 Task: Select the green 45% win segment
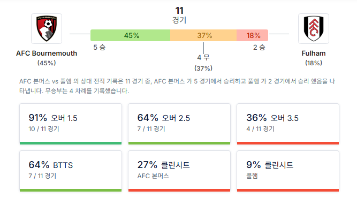[x=130, y=35]
